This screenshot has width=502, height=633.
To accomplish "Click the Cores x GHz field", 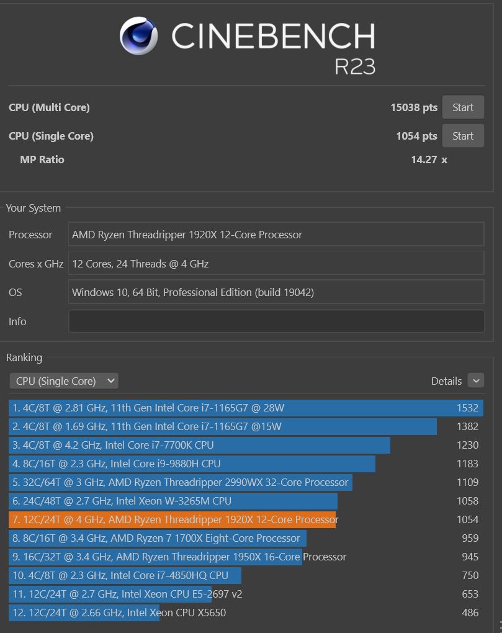I will 276,264.
